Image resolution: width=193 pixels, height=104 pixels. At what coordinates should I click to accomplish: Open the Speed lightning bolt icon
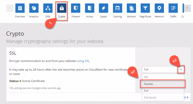coord(103,8)
